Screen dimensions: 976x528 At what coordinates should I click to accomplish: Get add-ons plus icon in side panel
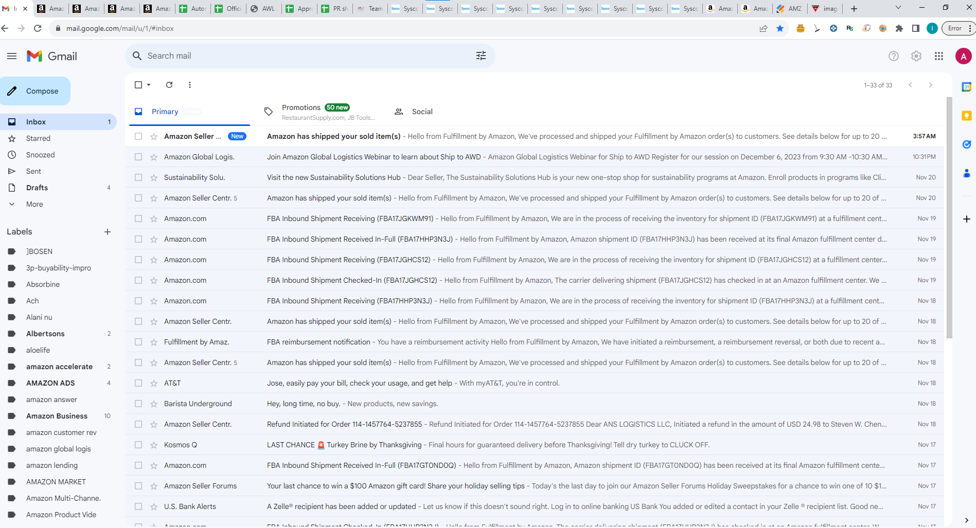coord(967,219)
